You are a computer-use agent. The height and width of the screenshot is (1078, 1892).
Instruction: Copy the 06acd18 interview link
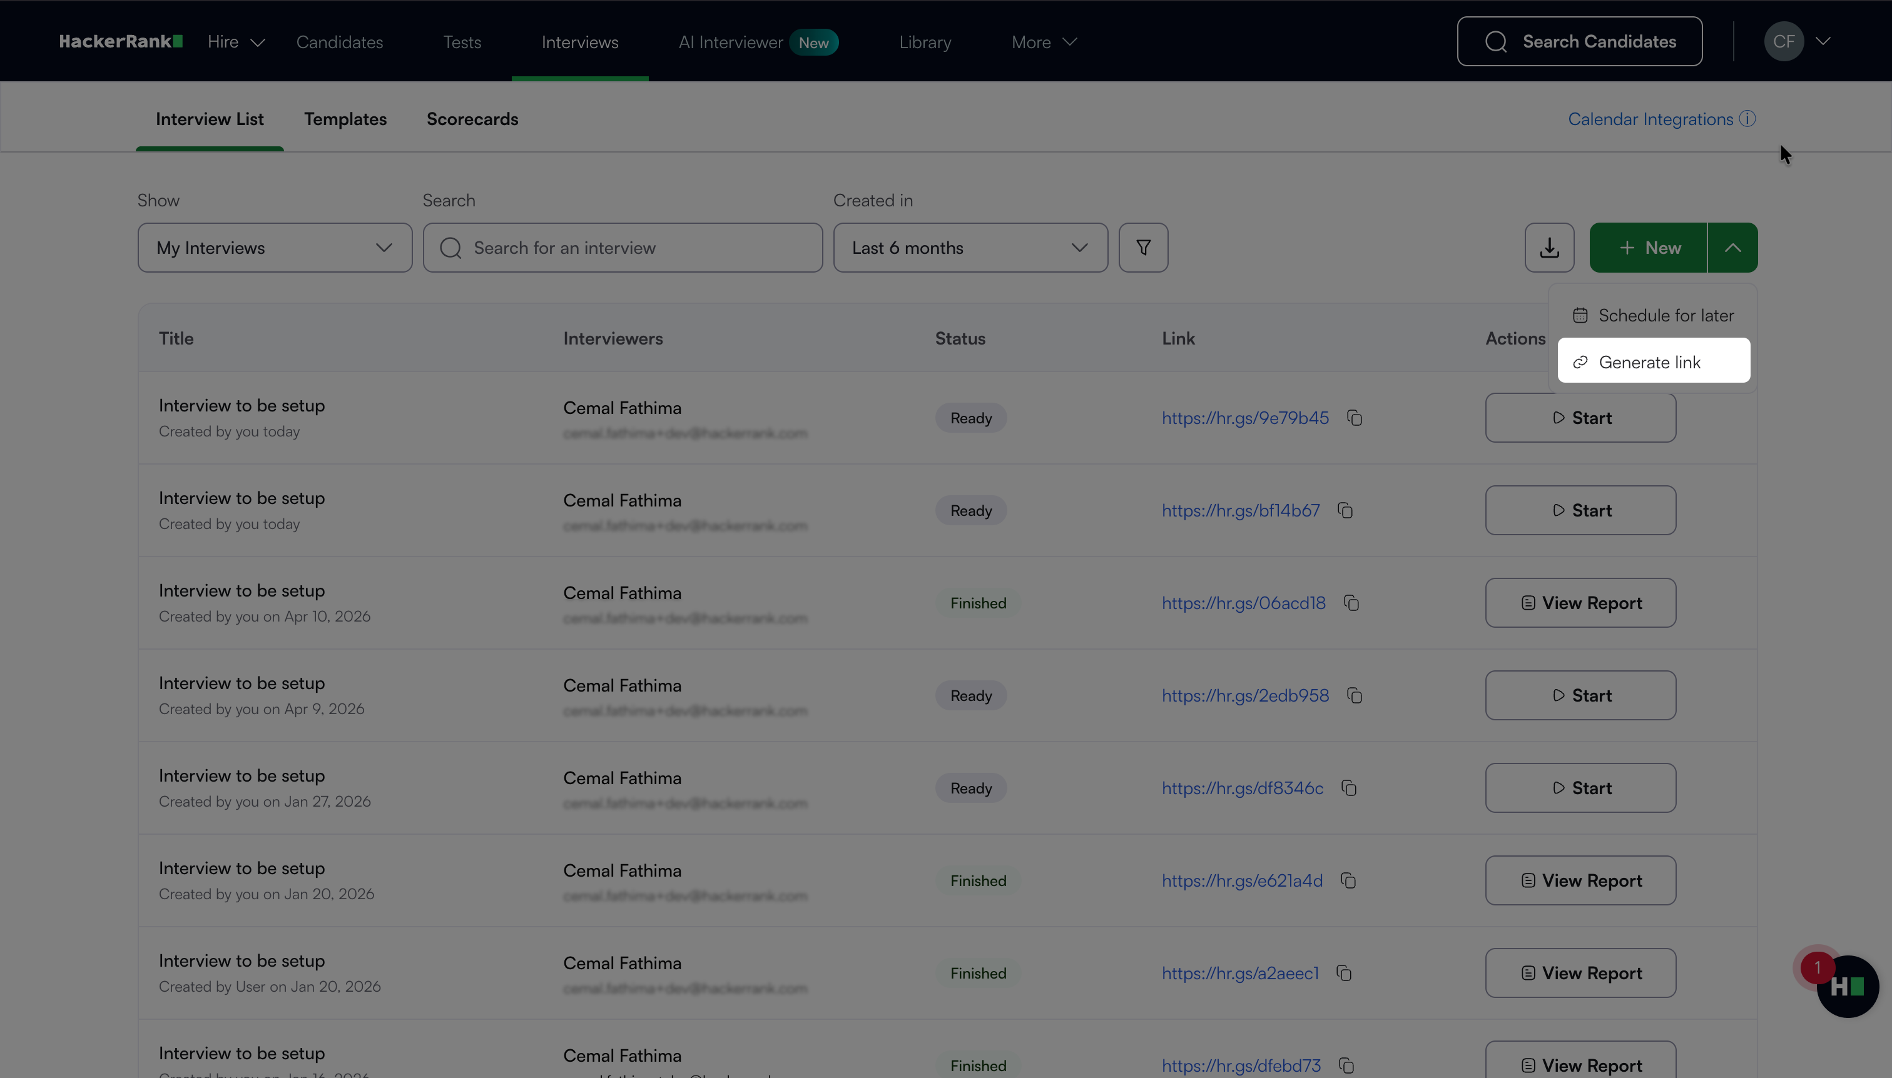[1351, 603]
